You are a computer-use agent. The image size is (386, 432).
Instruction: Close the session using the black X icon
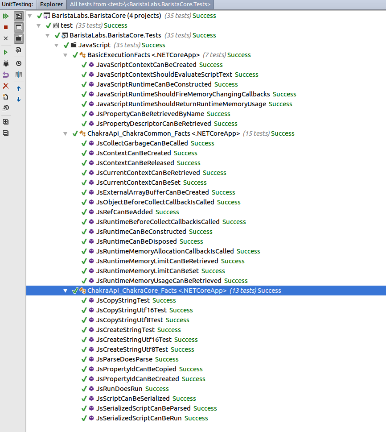pos(5,38)
